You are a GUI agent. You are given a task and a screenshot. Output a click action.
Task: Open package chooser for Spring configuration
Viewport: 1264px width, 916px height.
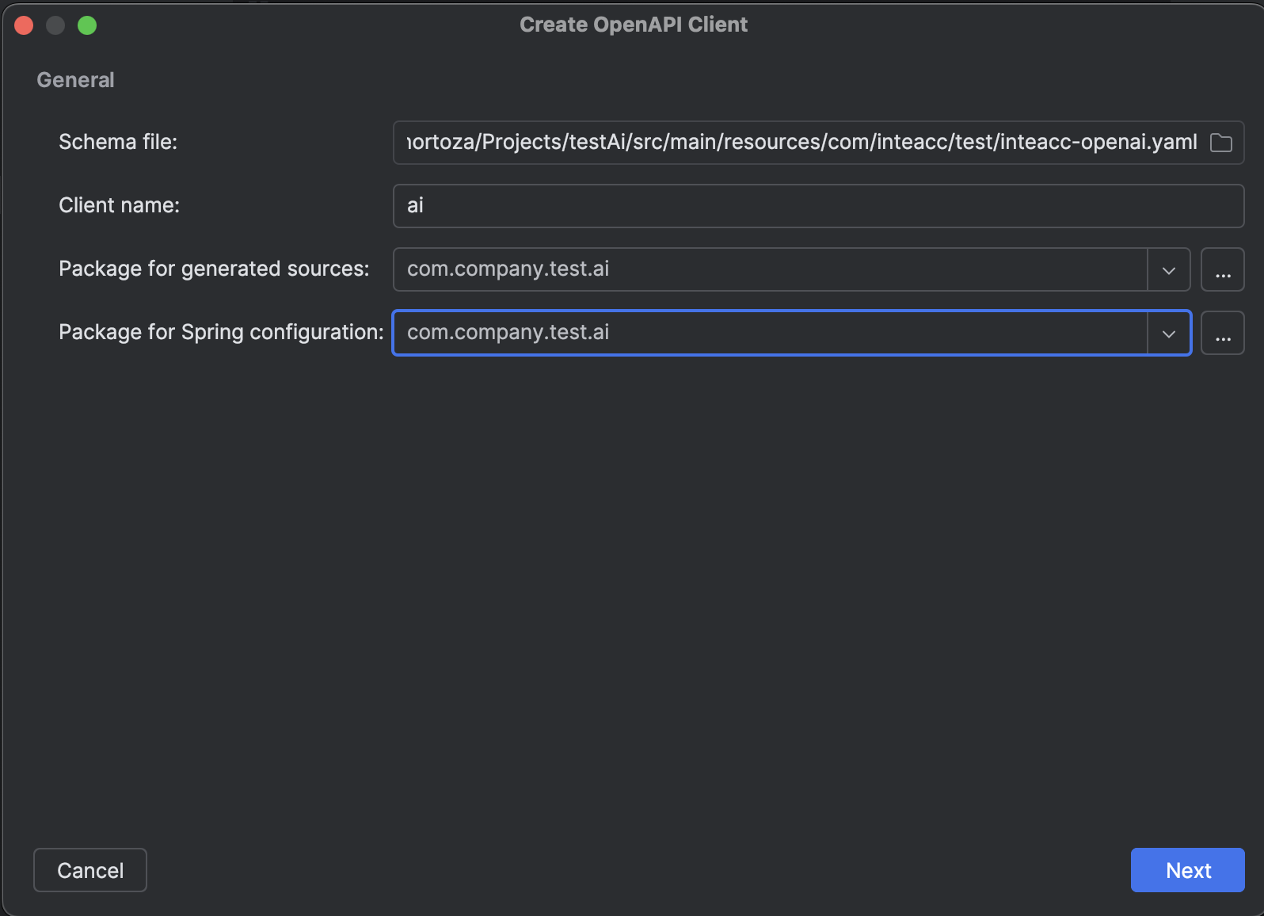click(1222, 333)
